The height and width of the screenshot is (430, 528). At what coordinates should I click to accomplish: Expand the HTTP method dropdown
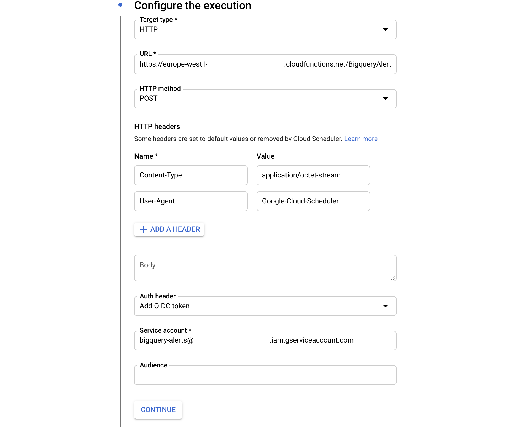tap(259, 99)
